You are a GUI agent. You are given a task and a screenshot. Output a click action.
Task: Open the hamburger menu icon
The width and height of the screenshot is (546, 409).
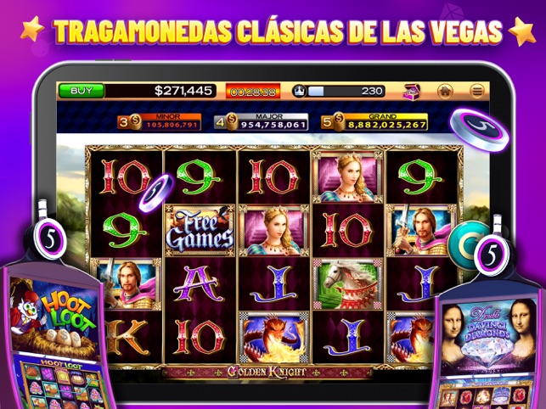[x=476, y=91]
